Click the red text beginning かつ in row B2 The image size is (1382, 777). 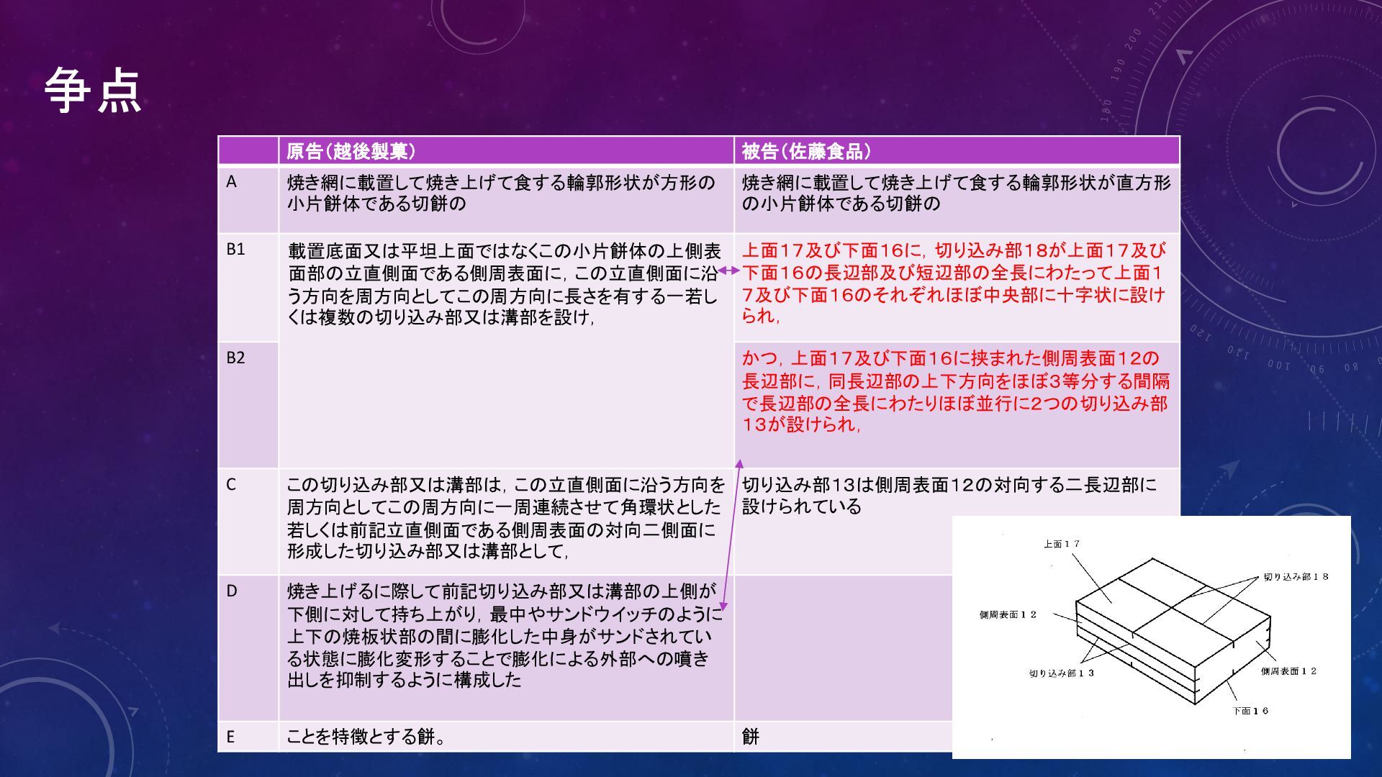click(955, 391)
